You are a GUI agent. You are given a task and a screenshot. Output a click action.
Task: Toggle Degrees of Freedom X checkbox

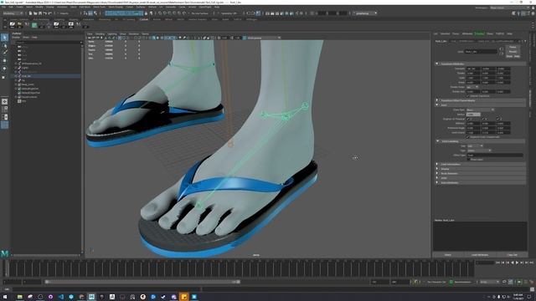(468, 119)
